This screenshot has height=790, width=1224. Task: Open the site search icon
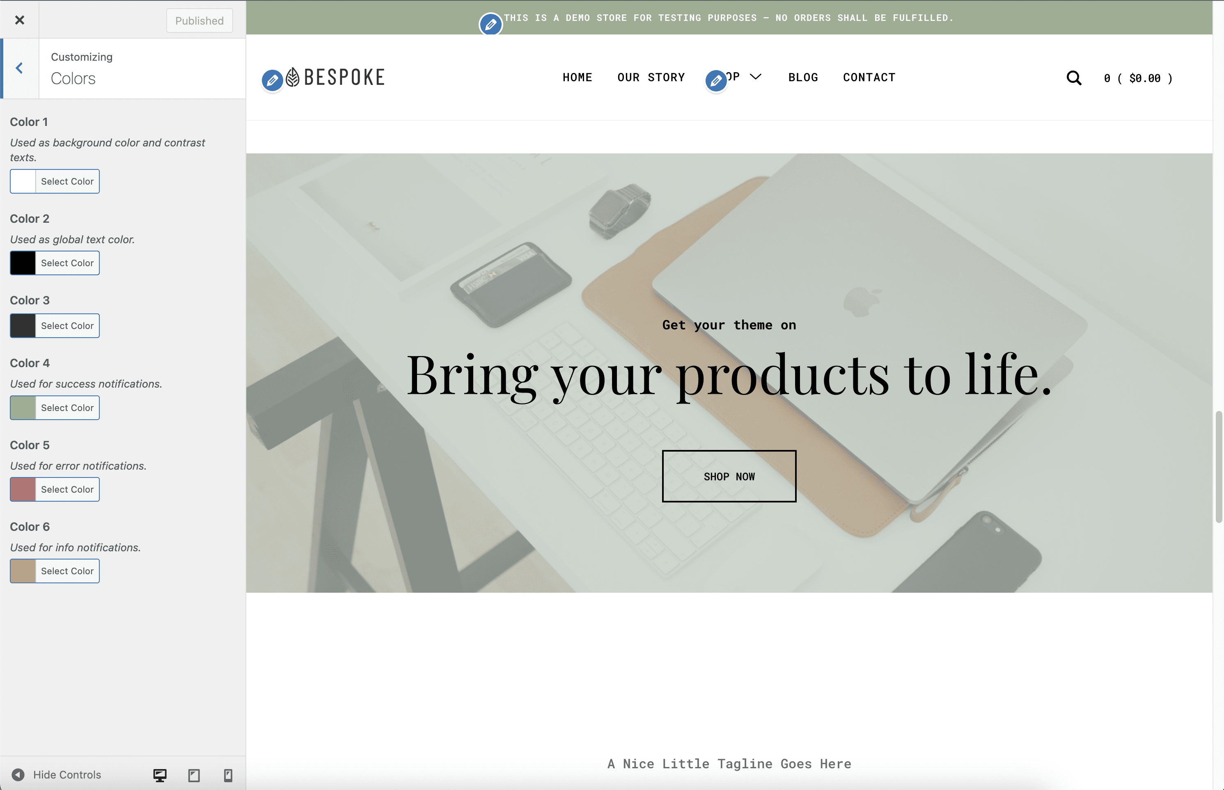(1073, 78)
